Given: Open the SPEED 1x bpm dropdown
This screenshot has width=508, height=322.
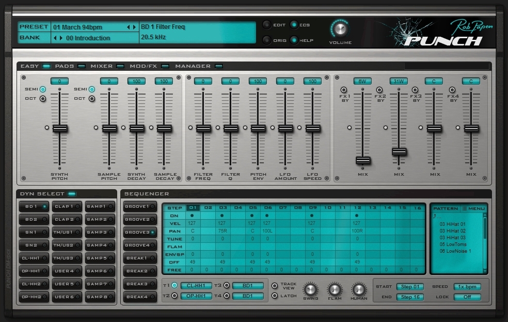Looking at the screenshot, I should (467, 287).
